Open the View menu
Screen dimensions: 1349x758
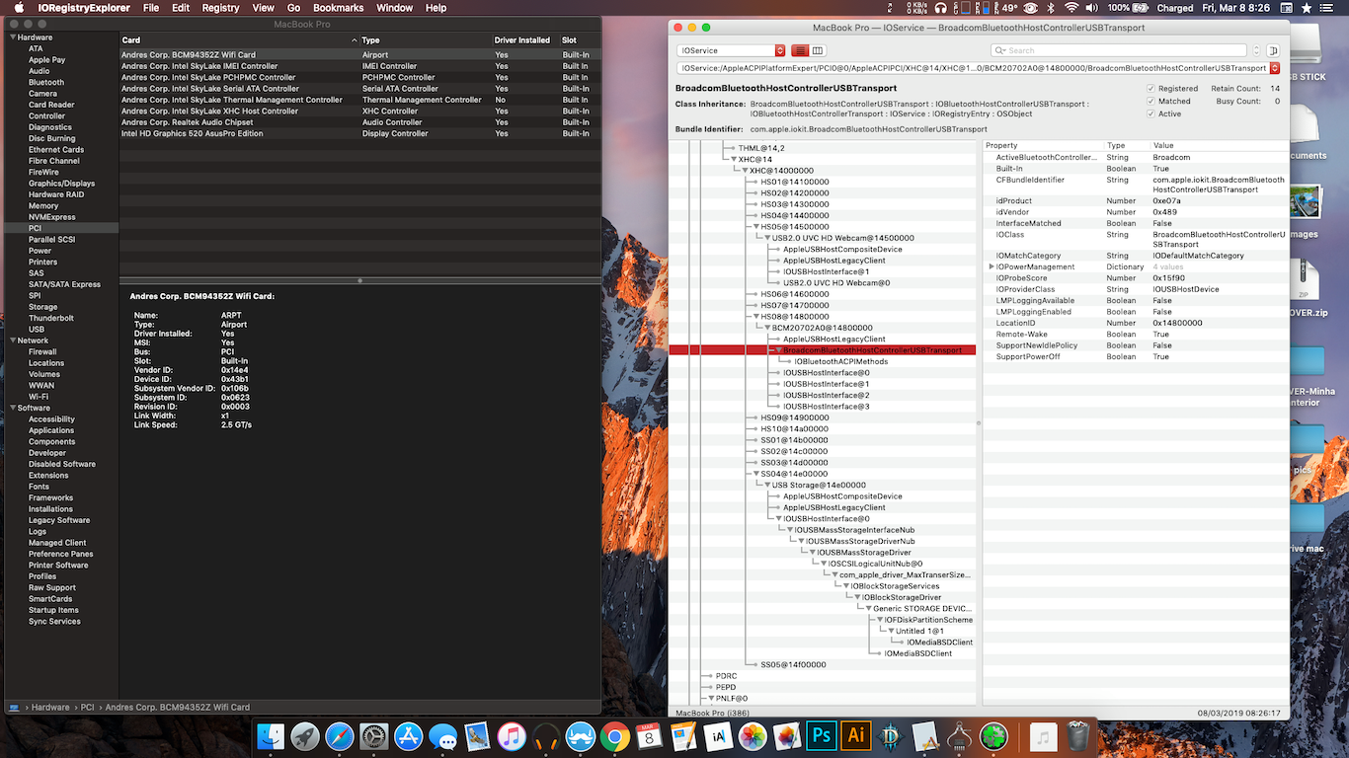[263, 8]
